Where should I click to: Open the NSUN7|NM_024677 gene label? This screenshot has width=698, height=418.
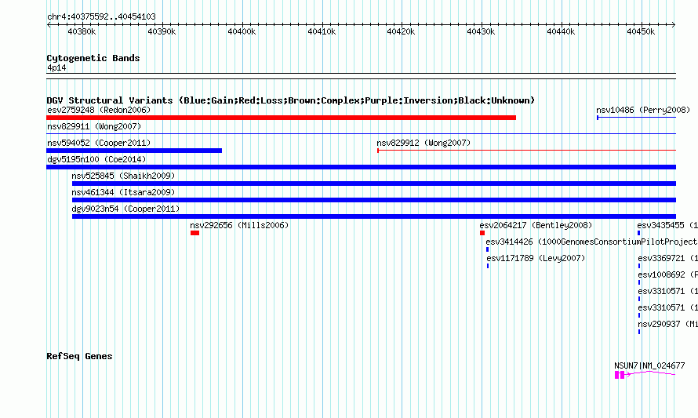(x=649, y=365)
